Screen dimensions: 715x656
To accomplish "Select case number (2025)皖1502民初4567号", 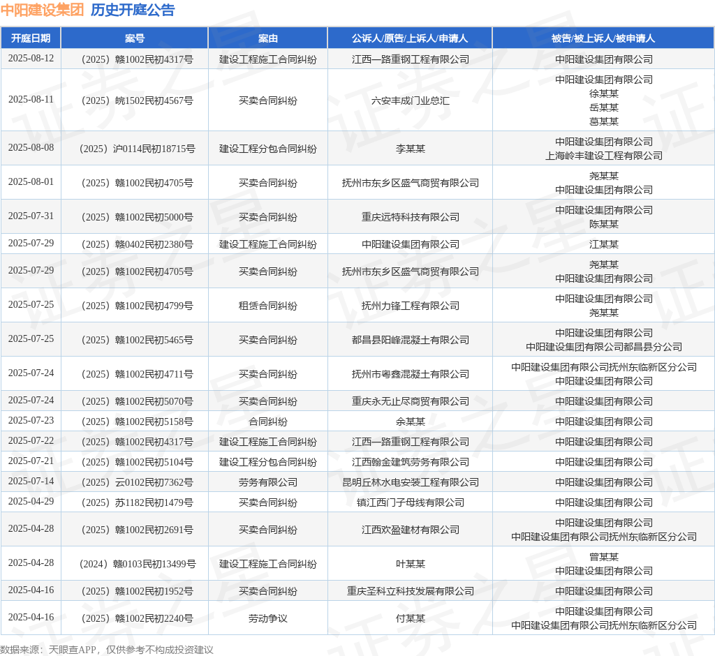I will pyautogui.click(x=136, y=100).
